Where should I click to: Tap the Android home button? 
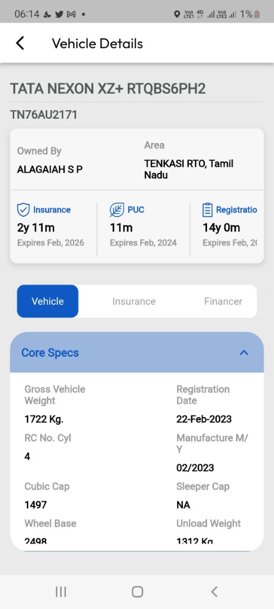pos(138,591)
